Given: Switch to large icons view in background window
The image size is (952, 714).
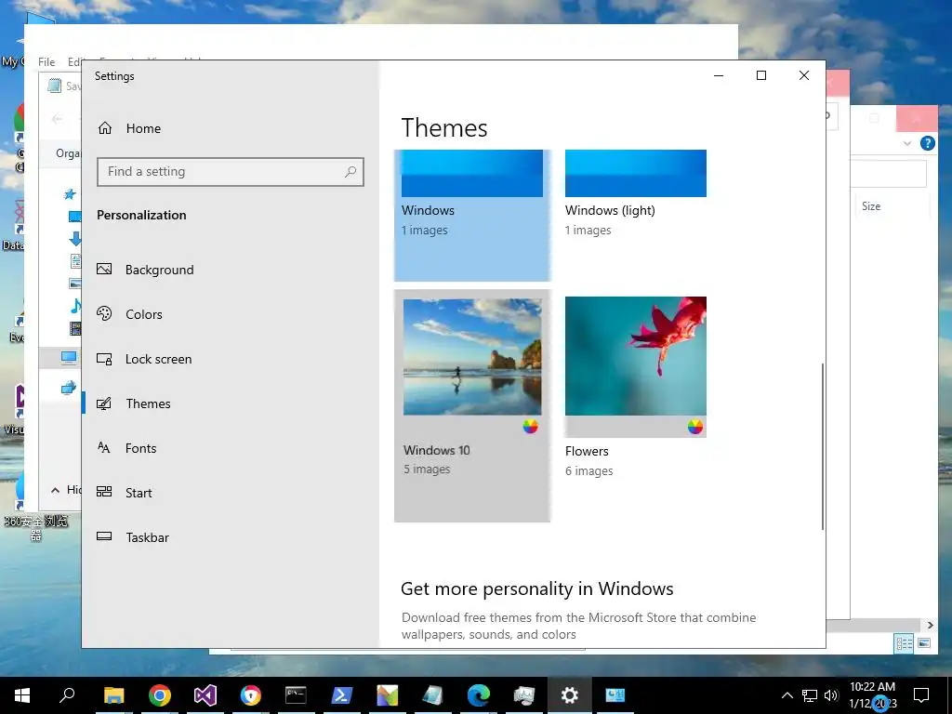Looking at the screenshot, I should [923, 643].
